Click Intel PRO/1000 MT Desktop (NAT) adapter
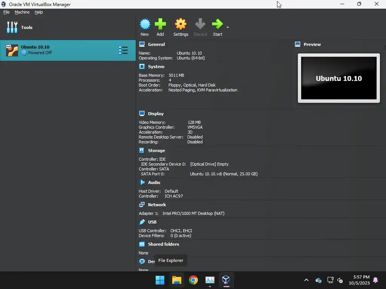 click(193, 213)
